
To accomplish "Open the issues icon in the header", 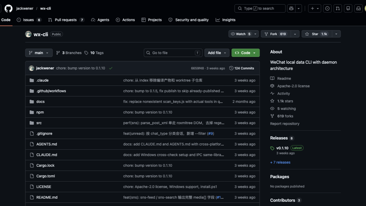I will click(327, 8).
